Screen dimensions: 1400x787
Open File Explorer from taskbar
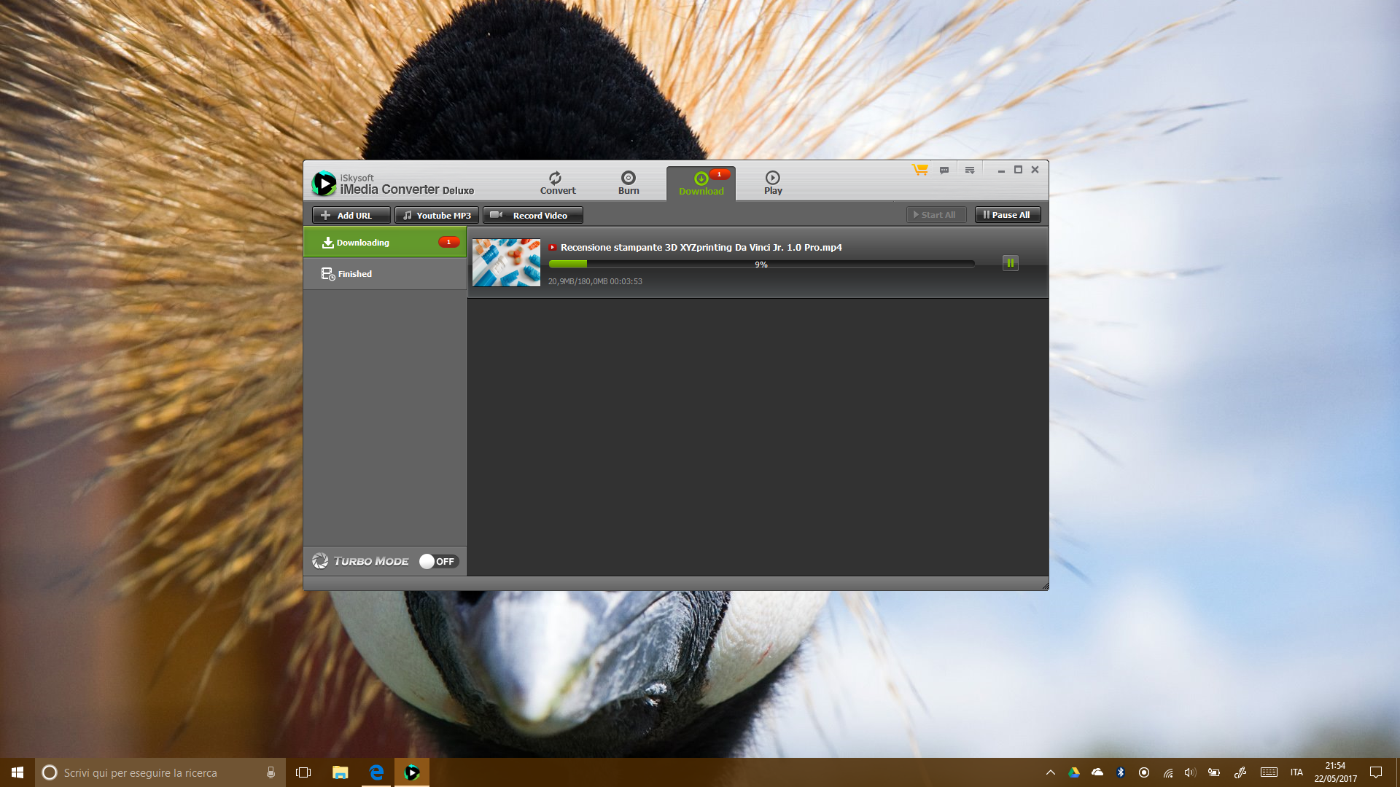pos(340,772)
